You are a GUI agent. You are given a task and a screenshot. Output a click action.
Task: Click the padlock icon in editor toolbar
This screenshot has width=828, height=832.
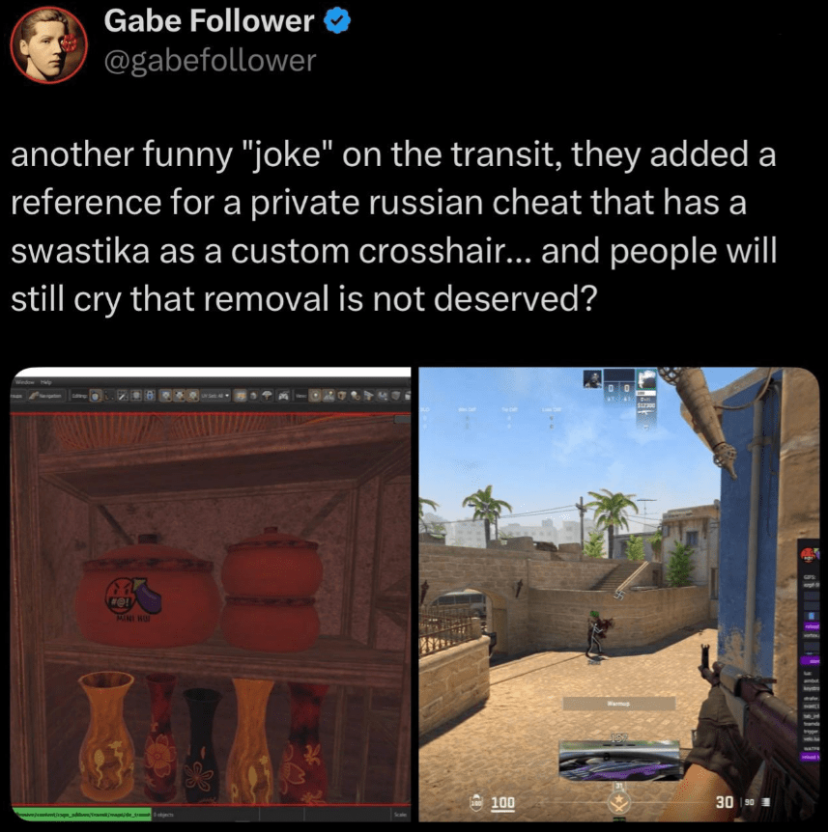(x=150, y=396)
